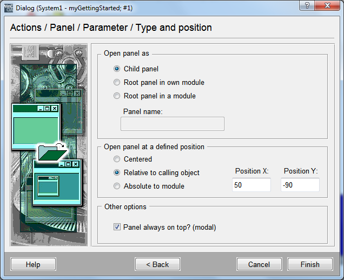Image resolution: width=344 pixels, height=280 pixels.
Task: Select Relative to calling object
Action: tap(117, 173)
